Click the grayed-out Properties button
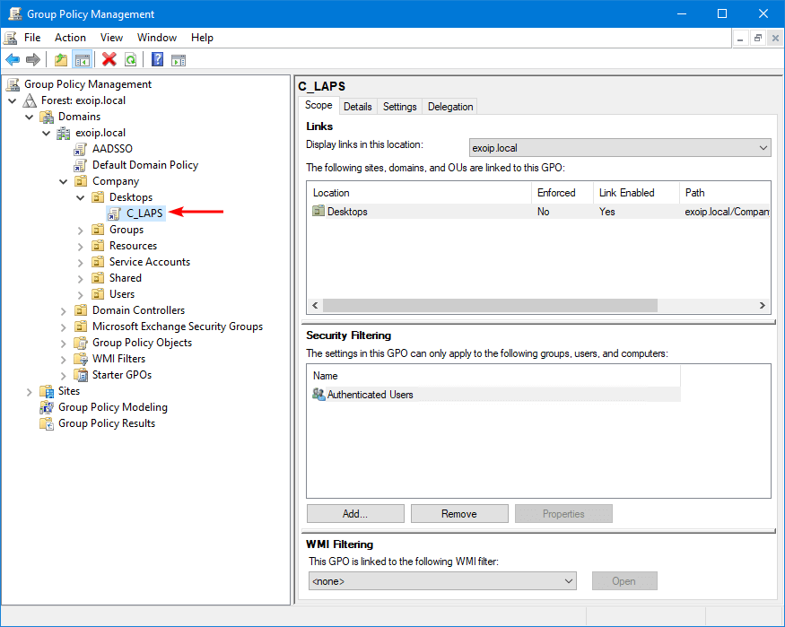The height and width of the screenshot is (627, 785). (x=563, y=513)
